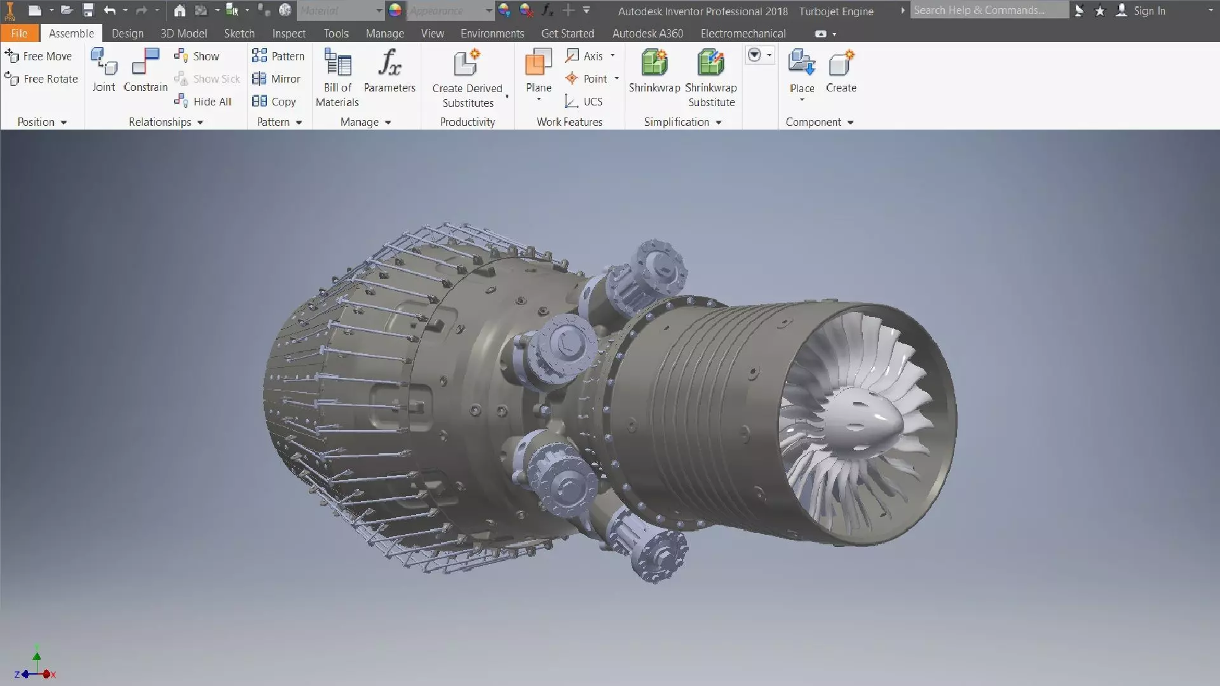This screenshot has width=1220, height=686.
Task: Click the Joint tool icon
Action: [104, 71]
